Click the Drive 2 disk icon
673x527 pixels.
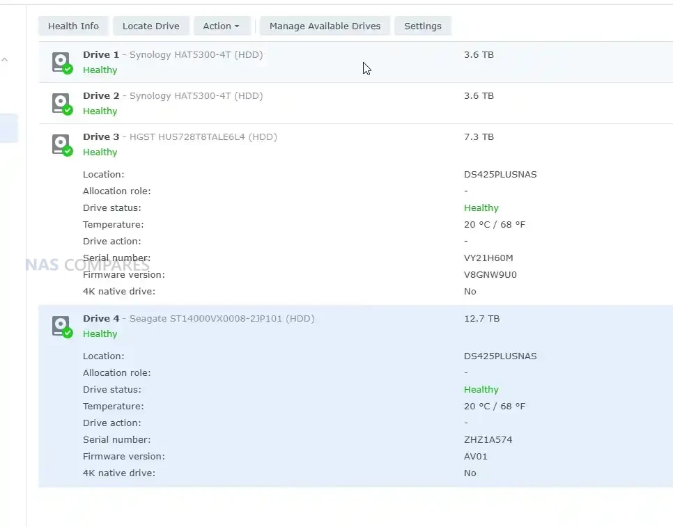[62, 103]
